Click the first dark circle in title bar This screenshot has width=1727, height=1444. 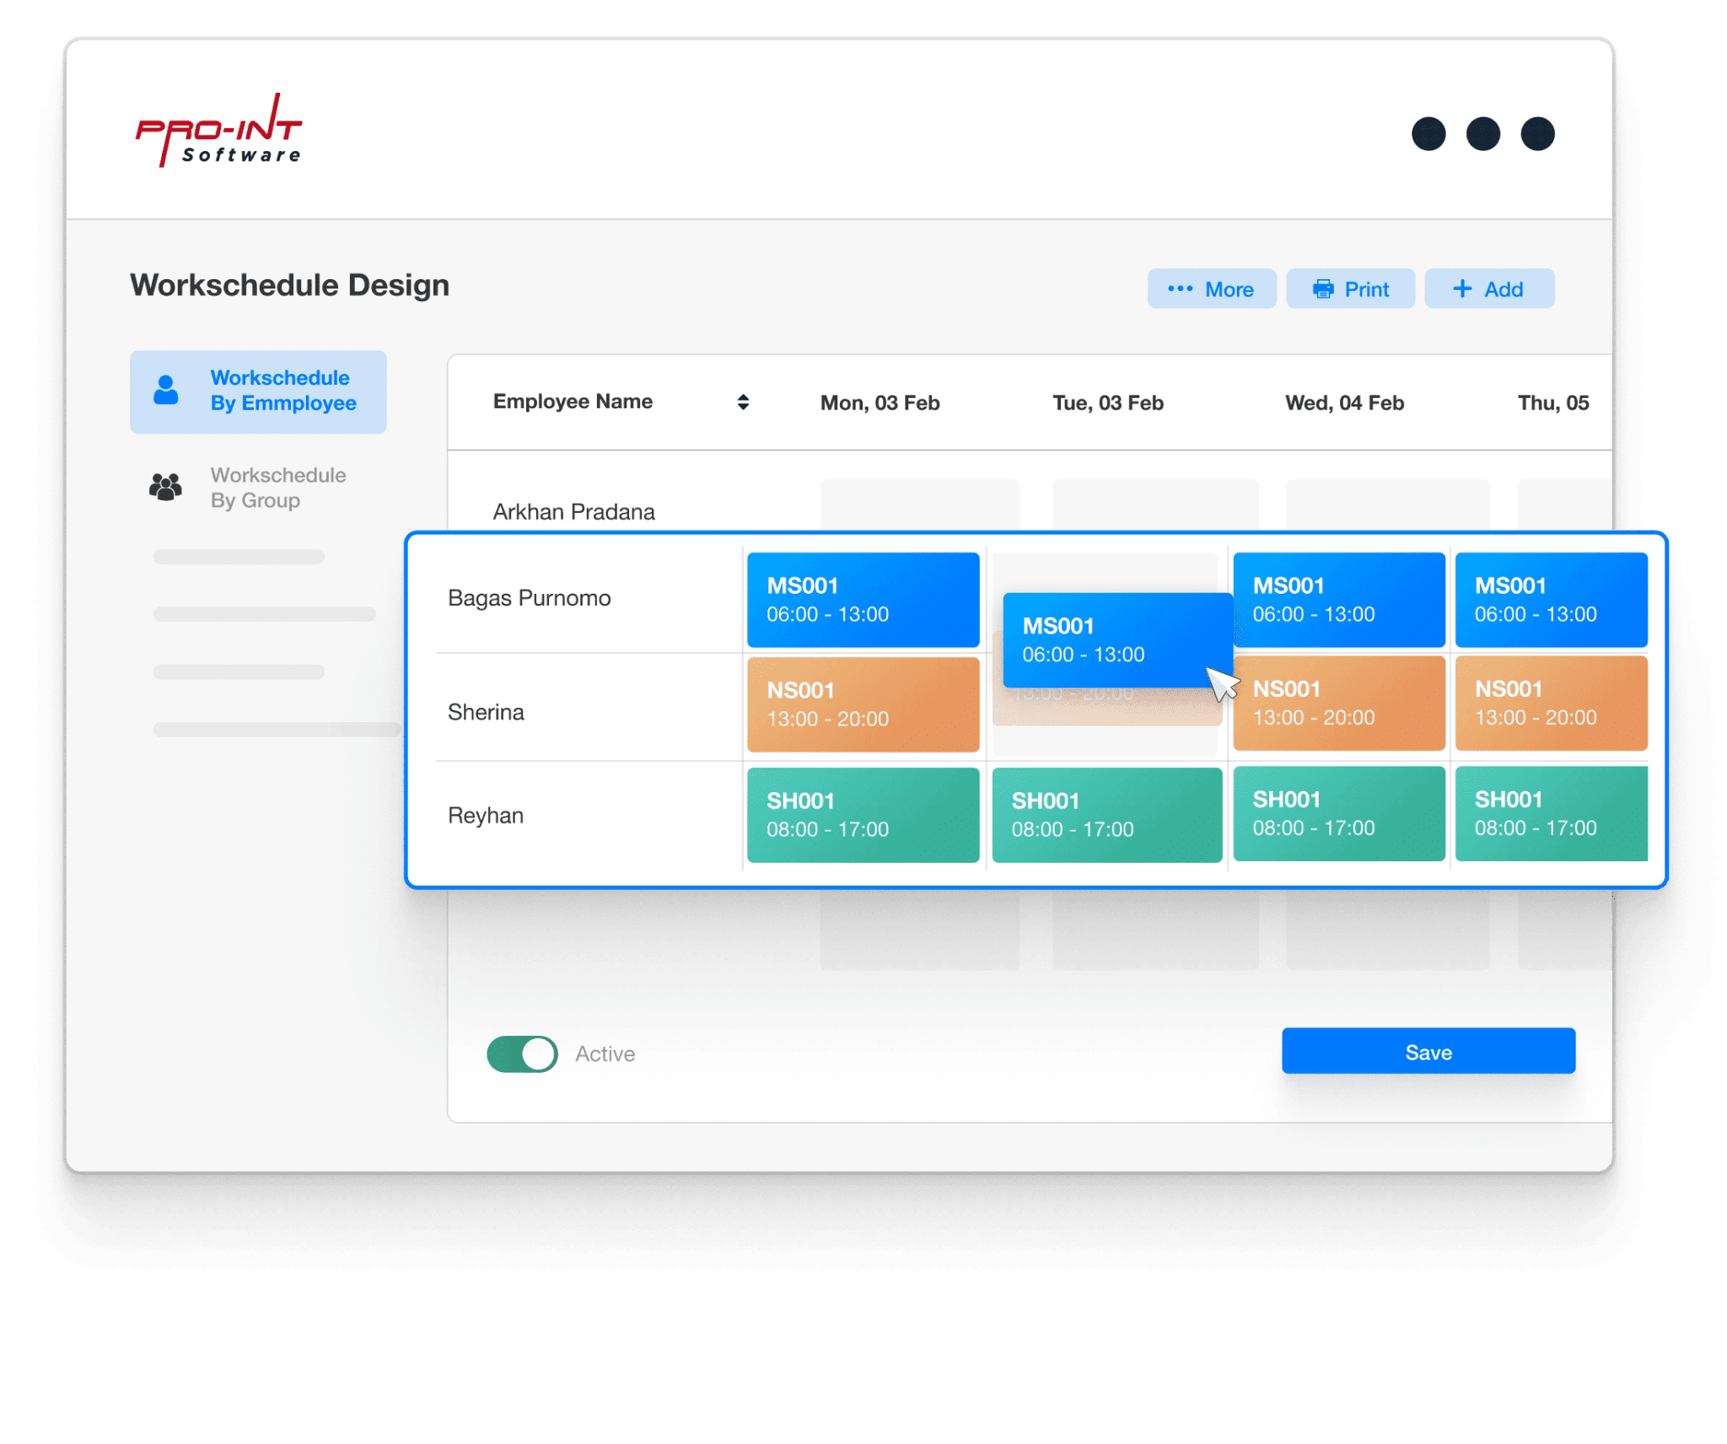[x=1428, y=133]
